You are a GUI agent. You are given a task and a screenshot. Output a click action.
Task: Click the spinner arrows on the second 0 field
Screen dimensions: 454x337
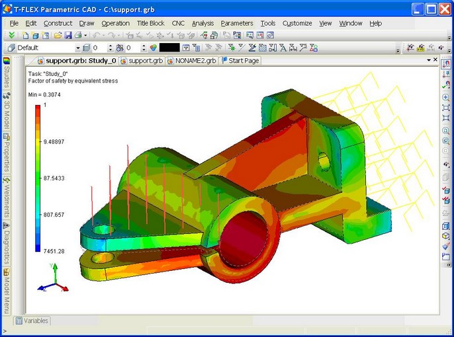(144, 48)
